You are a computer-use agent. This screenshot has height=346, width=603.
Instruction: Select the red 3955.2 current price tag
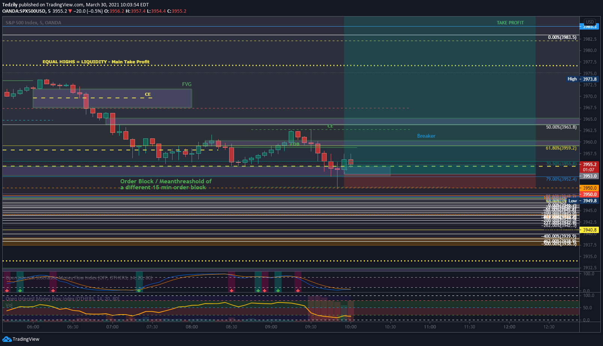coord(589,164)
